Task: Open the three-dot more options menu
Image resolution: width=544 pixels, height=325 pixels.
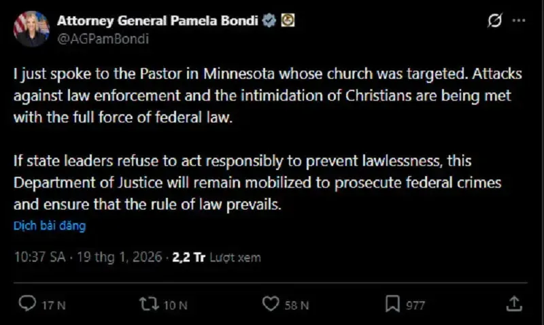Action: point(518,22)
